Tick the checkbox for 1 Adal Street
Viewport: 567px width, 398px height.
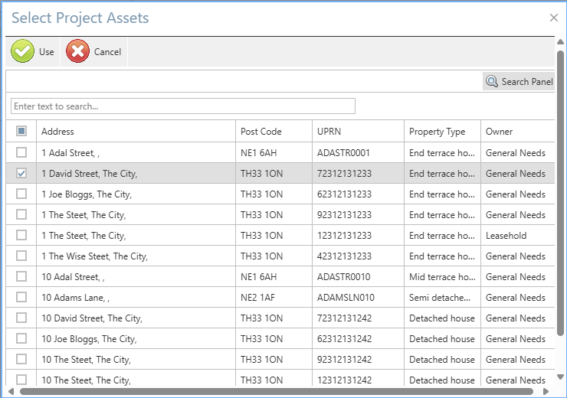21,153
